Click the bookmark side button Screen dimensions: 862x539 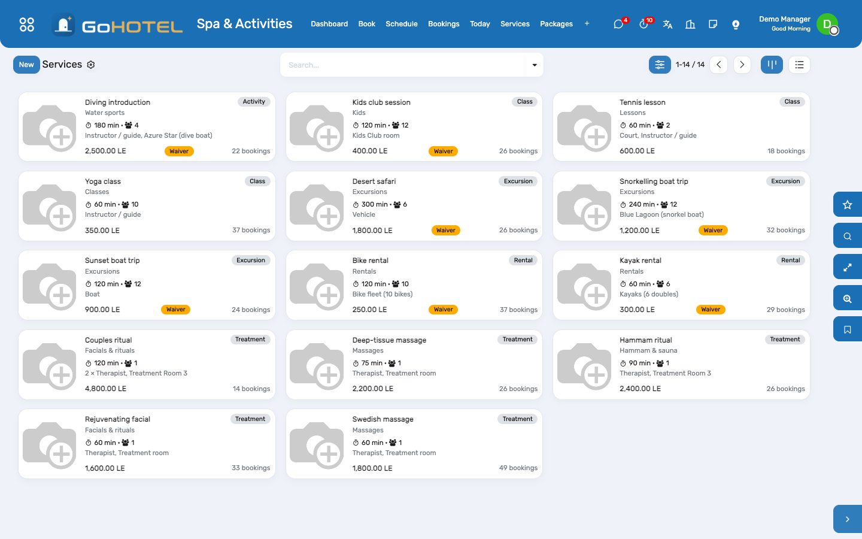(848, 329)
